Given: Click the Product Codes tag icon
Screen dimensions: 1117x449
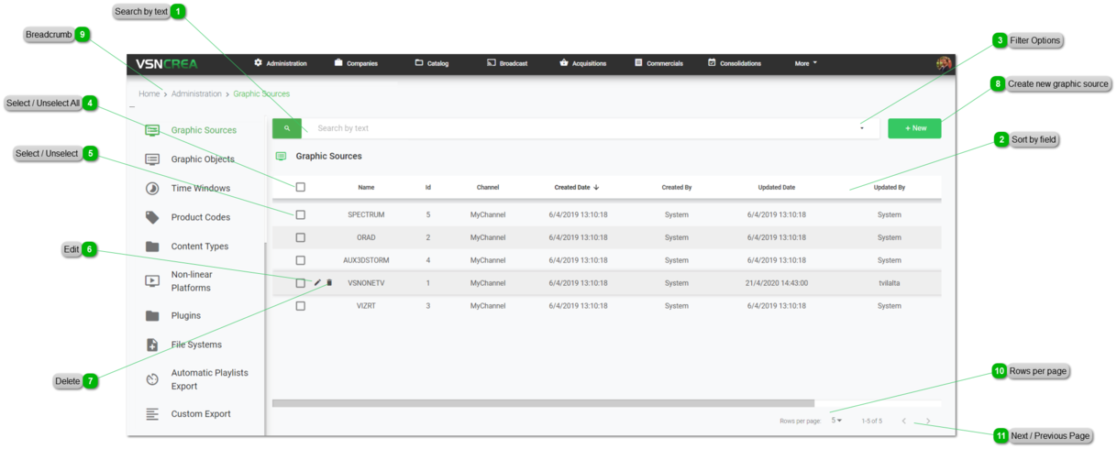Looking at the screenshot, I should click(x=152, y=217).
